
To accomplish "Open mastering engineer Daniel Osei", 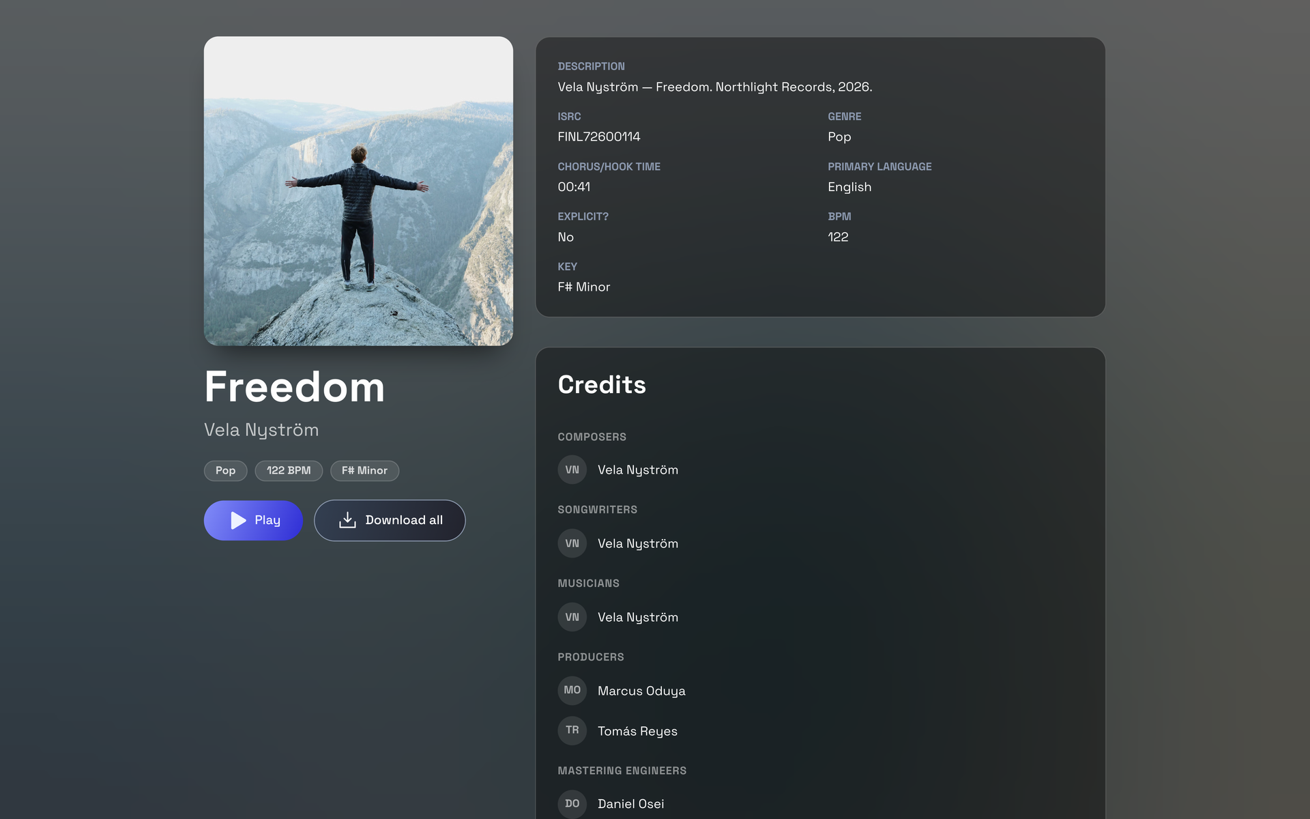I will click(630, 804).
